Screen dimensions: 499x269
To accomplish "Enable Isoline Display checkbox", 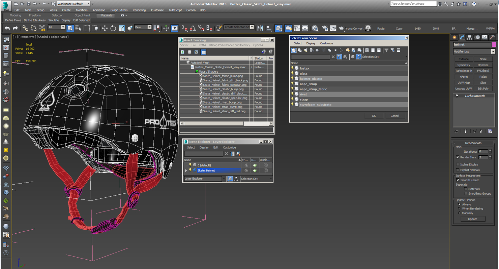I will 458,164.
